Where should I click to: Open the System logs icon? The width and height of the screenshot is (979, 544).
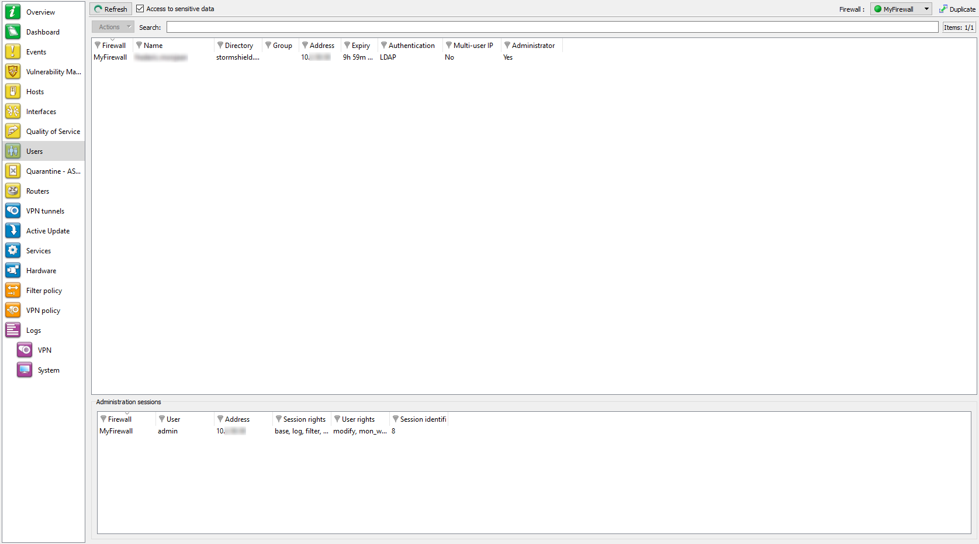pos(25,370)
